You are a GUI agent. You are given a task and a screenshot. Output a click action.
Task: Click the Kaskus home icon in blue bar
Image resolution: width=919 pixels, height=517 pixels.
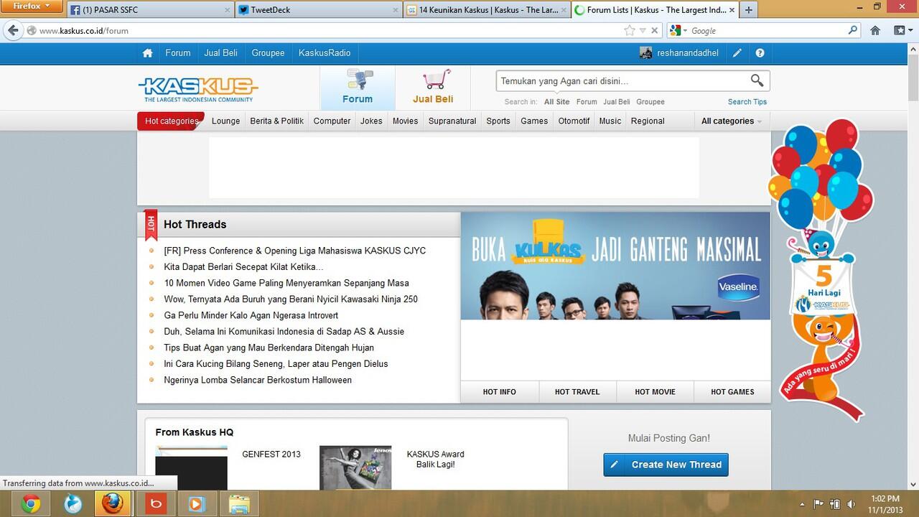point(148,53)
